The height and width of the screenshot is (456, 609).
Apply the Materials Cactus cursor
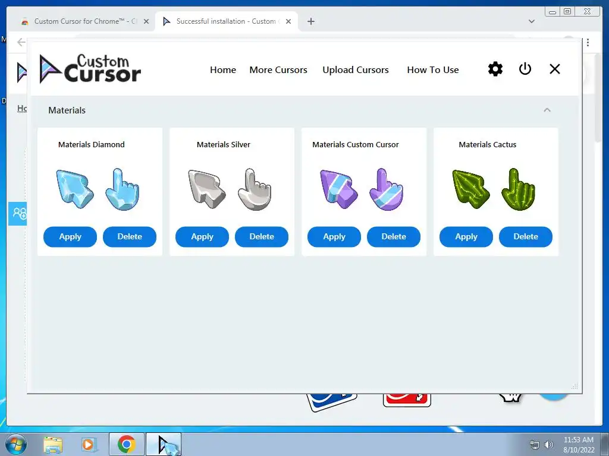point(466,236)
